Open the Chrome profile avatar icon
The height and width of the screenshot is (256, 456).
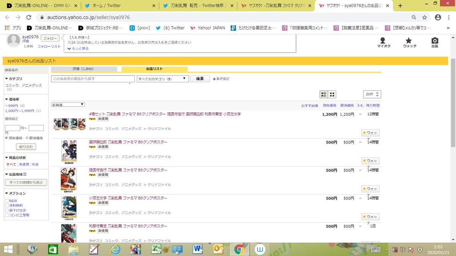438,17
